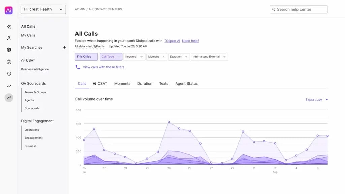Select the transcripts clipboard icon in sidebar
The image size is (345, 194).
pyautogui.click(x=8, y=62)
